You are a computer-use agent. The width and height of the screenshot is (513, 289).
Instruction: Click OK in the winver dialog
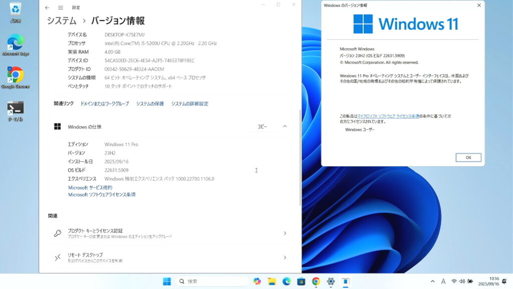coord(468,158)
